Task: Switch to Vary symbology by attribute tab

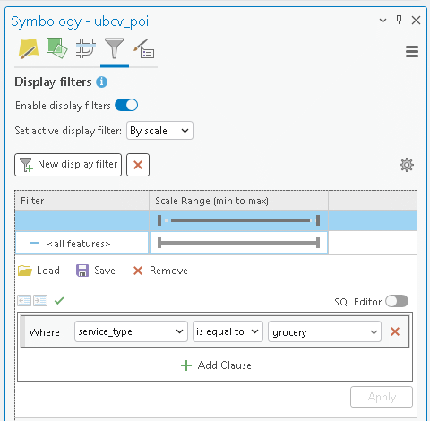Action: pyautogui.click(x=56, y=48)
